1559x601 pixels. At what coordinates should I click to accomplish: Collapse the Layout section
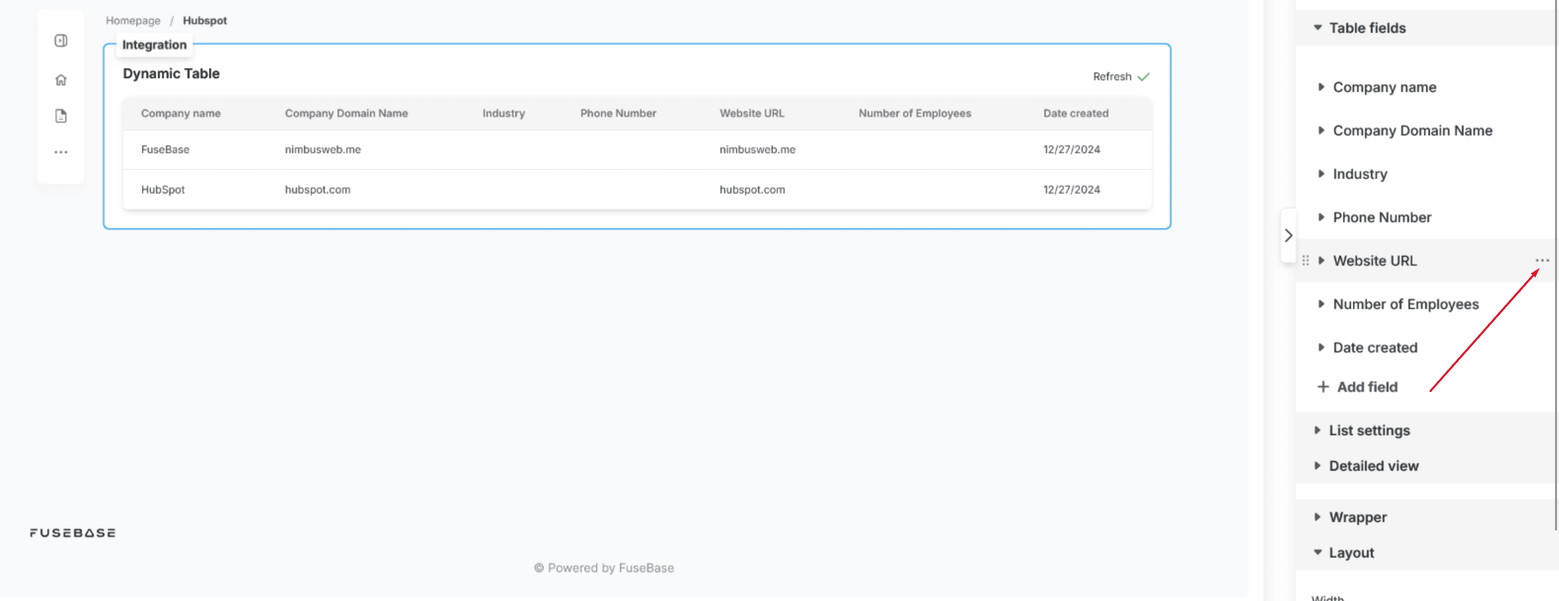click(1318, 552)
